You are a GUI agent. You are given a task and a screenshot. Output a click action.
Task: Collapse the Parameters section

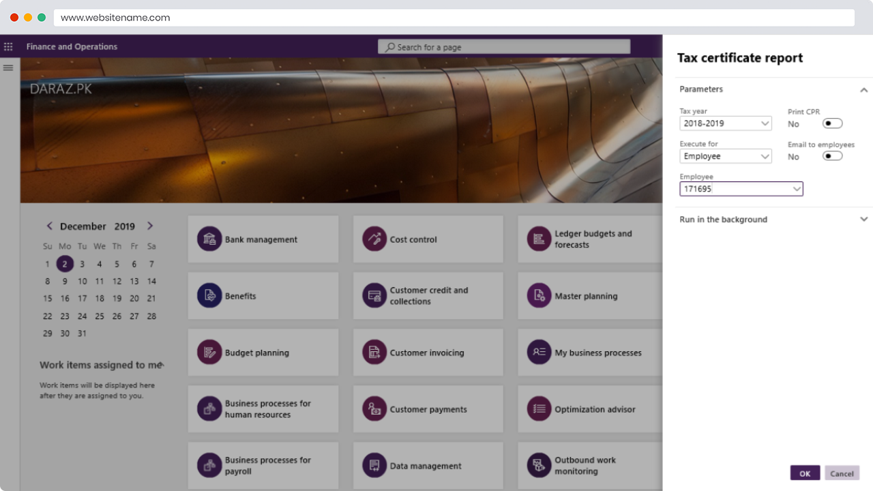pyautogui.click(x=863, y=90)
